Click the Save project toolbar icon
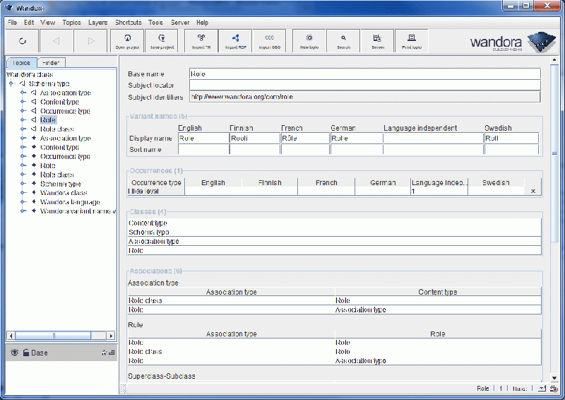Viewport: 565px width, 400px height. click(x=162, y=41)
